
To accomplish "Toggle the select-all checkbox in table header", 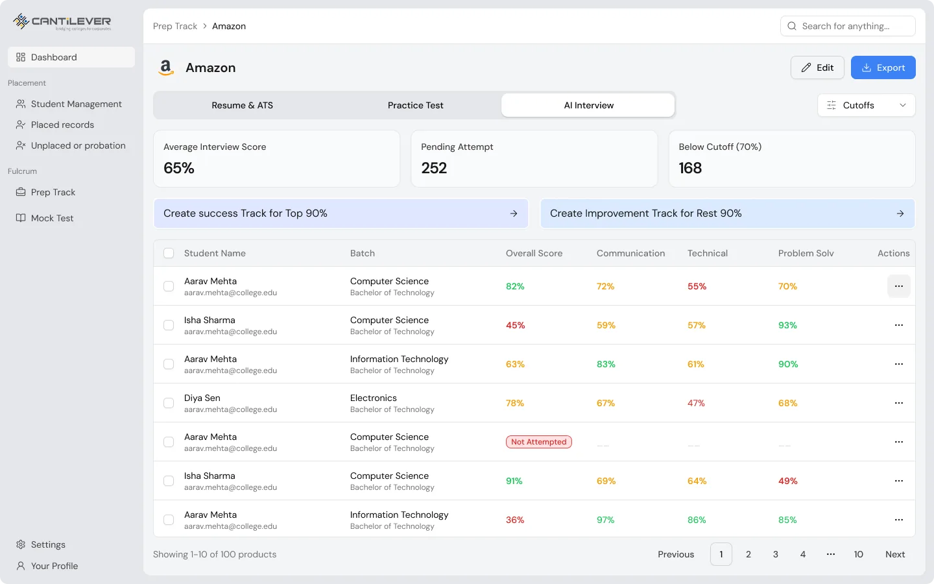I will click(169, 253).
